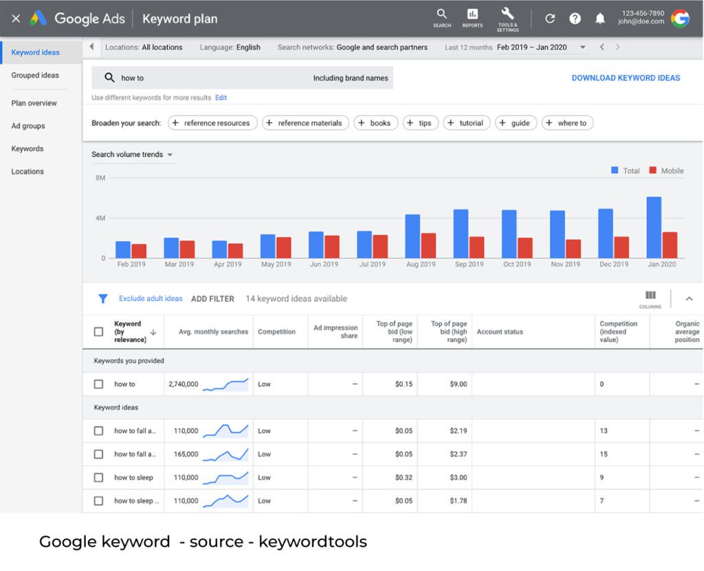
Task: Check the 'how to sleep' $0.32 row
Action: point(99,478)
